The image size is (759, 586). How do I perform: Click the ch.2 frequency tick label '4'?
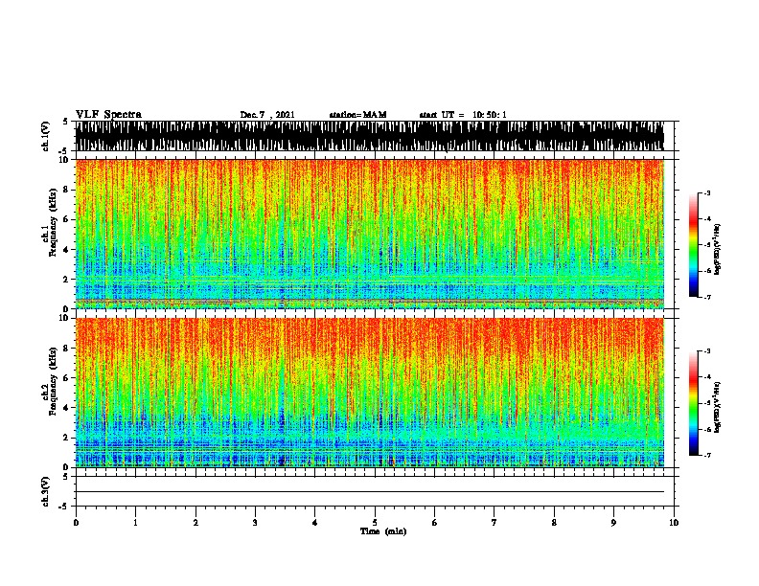tap(66, 408)
